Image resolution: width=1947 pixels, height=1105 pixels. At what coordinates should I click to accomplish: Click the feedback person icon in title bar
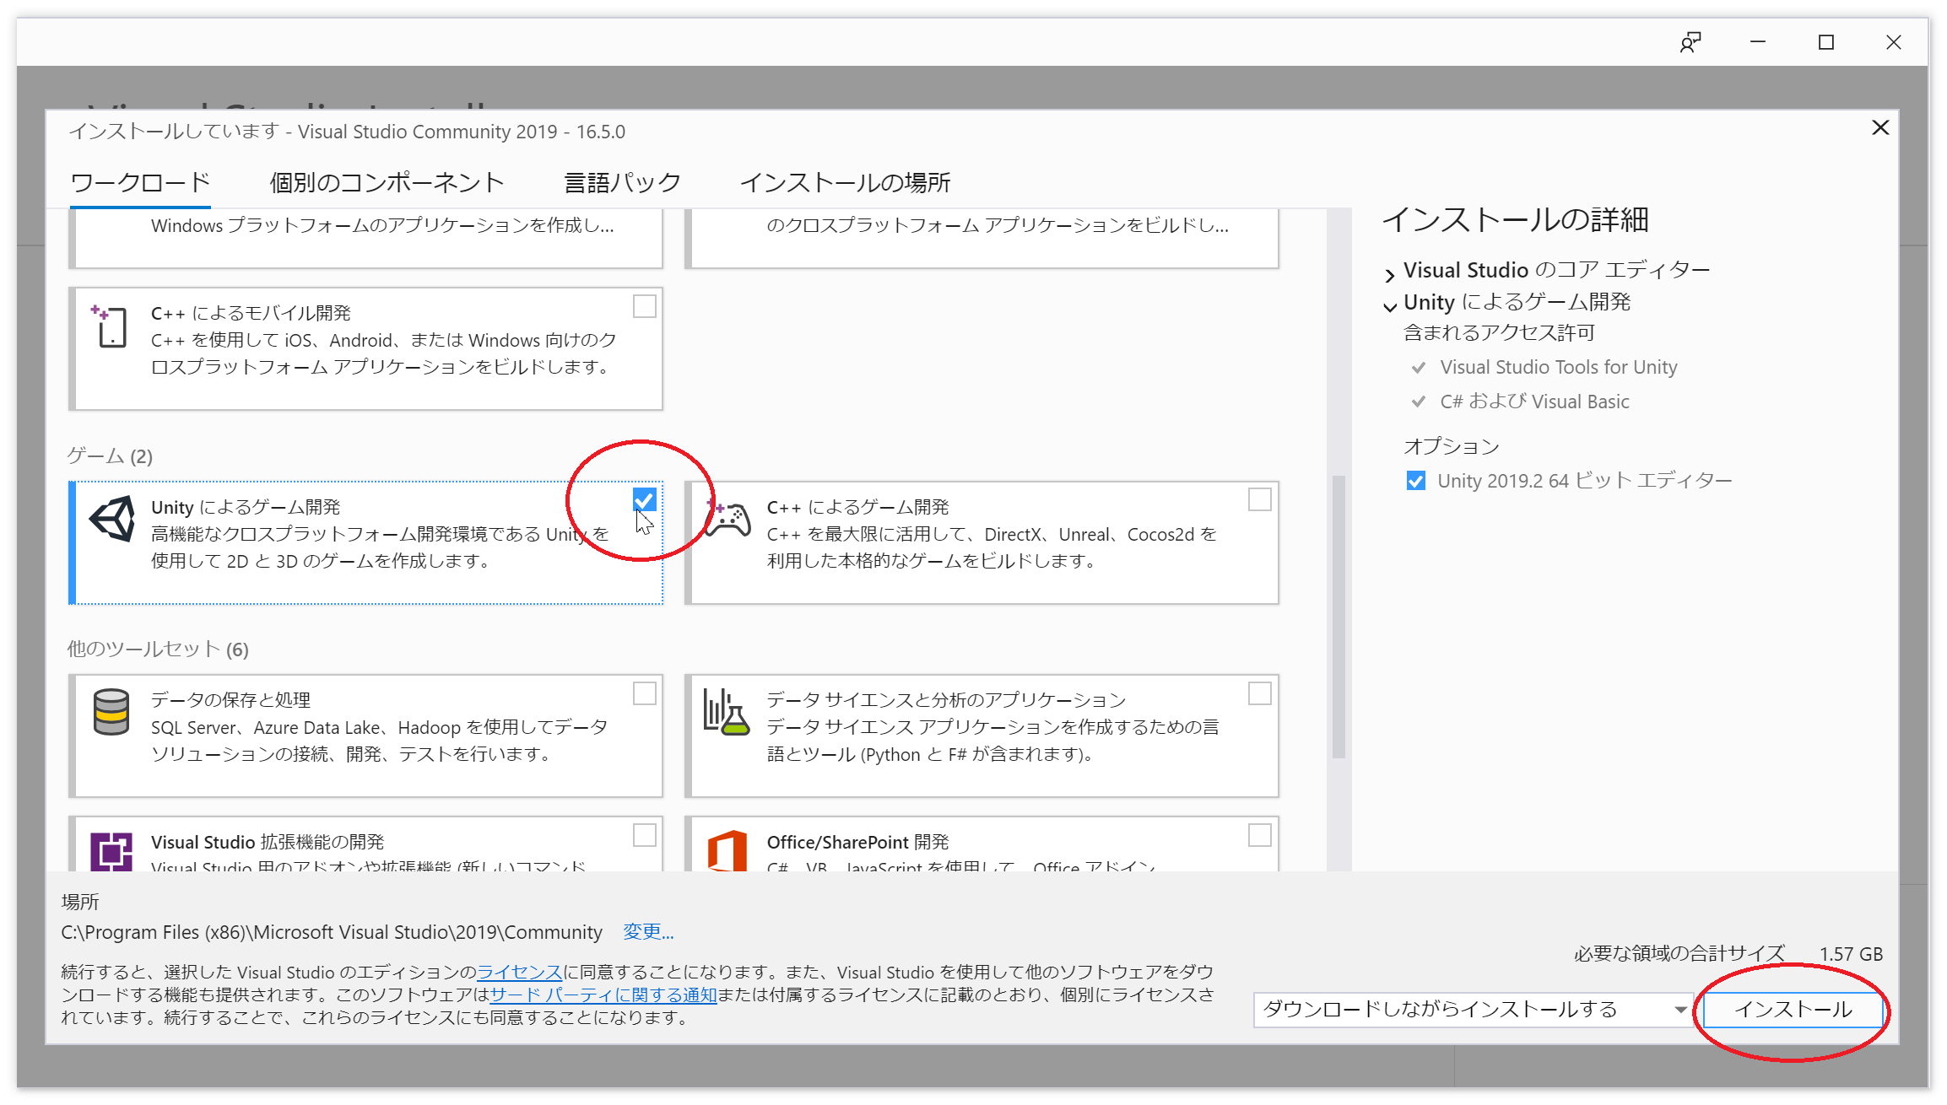coord(1690,42)
